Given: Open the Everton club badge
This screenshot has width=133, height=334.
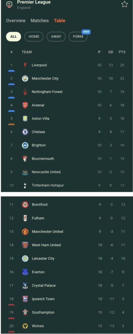Looking at the screenshot, I should click(25, 272).
